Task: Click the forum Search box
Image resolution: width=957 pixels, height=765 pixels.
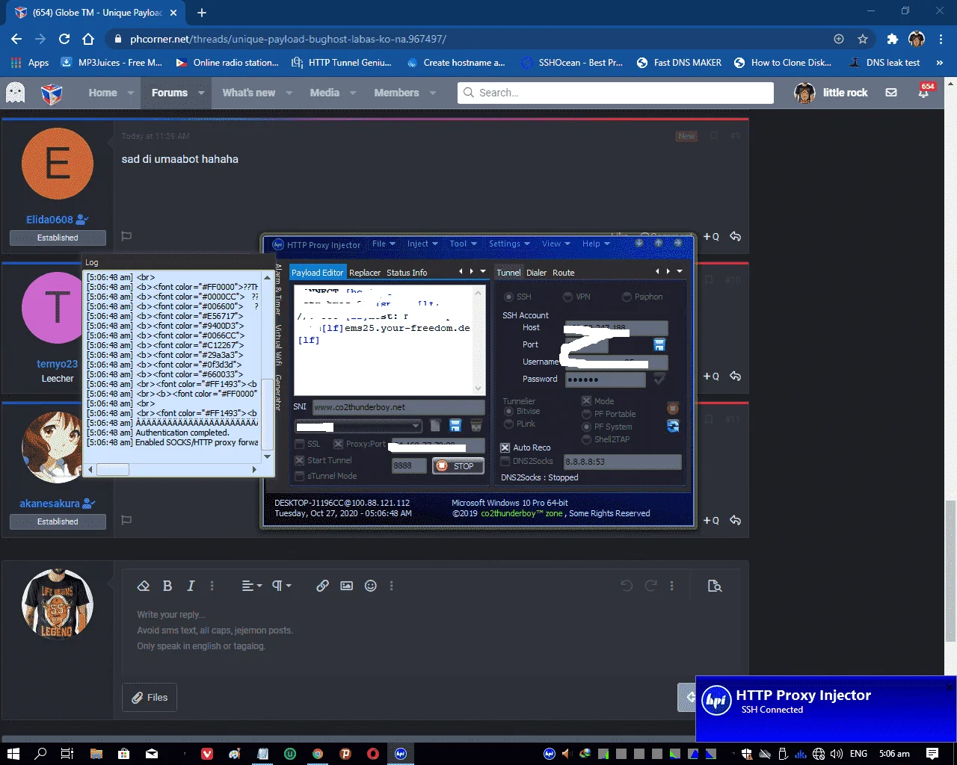Action: pos(615,93)
